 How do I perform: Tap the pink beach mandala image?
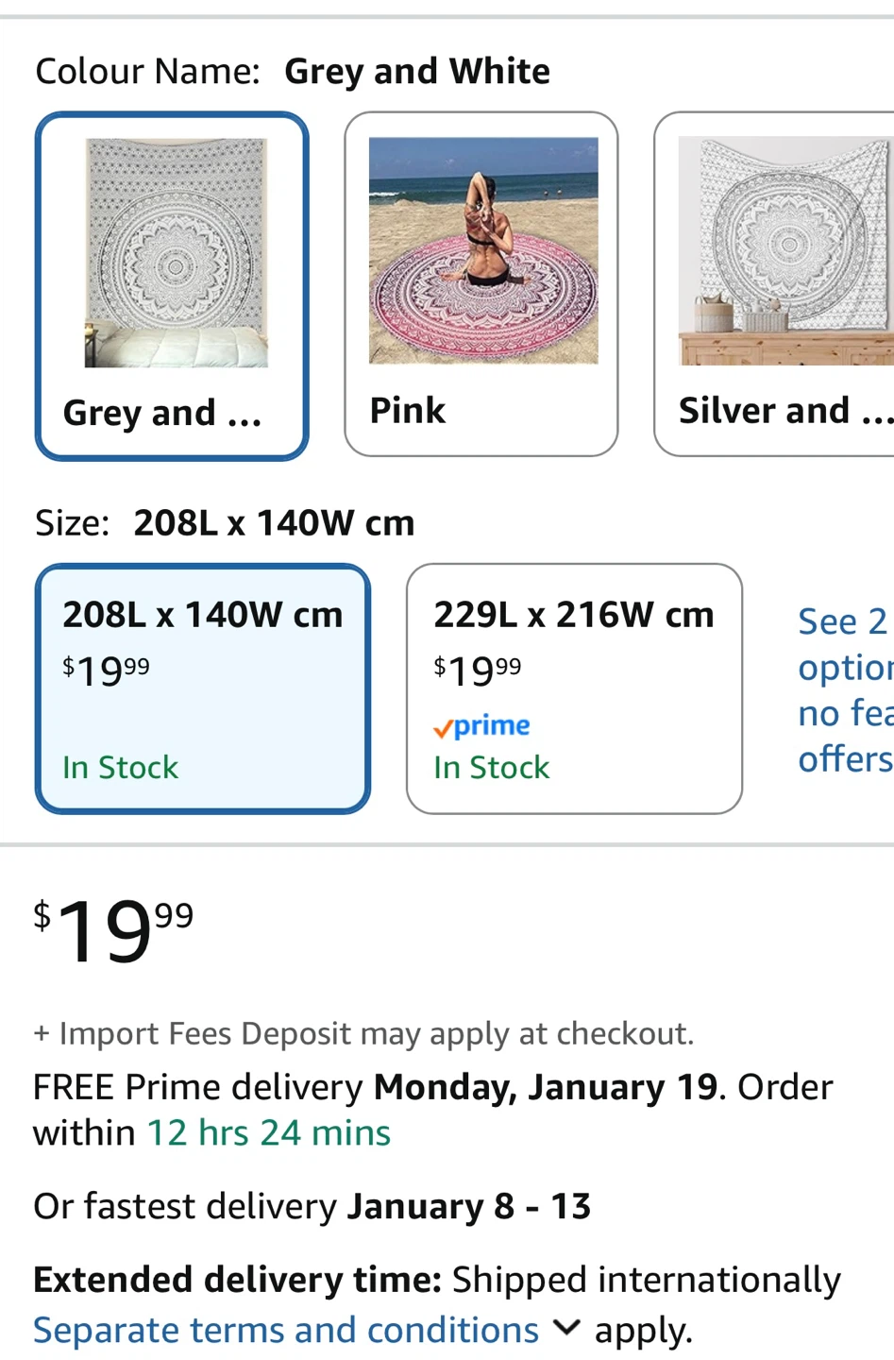pyautogui.click(x=483, y=250)
